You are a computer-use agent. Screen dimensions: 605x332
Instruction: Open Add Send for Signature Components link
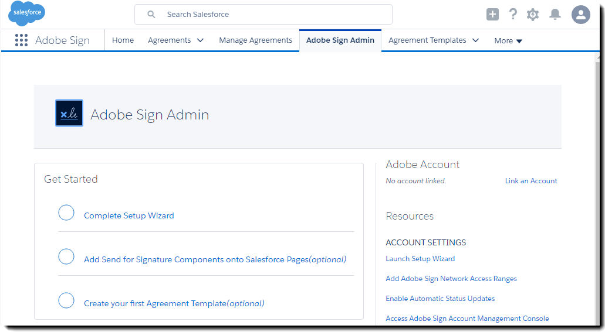pos(215,259)
